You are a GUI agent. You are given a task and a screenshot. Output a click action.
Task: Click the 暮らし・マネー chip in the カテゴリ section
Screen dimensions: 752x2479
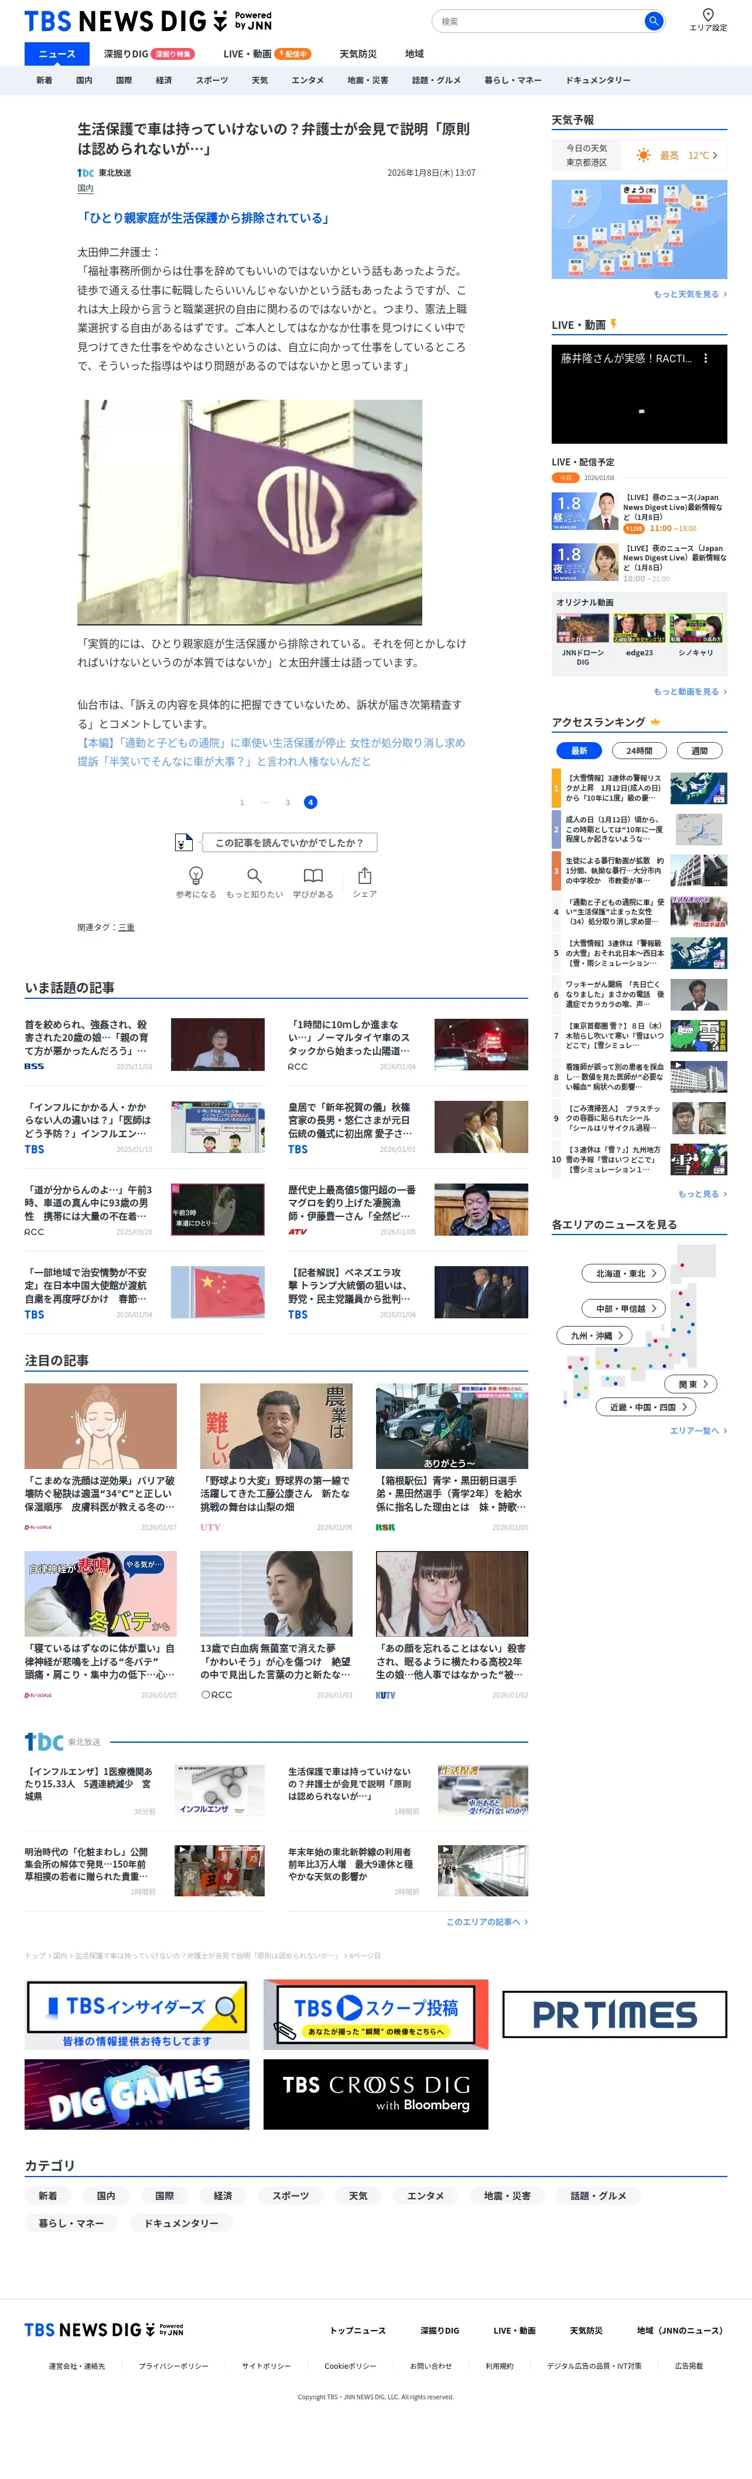tap(71, 2223)
